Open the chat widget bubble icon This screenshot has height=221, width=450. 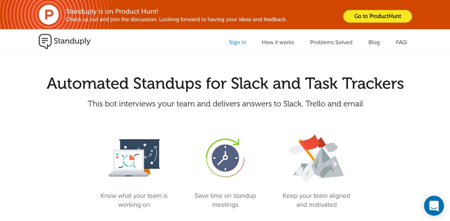click(434, 205)
